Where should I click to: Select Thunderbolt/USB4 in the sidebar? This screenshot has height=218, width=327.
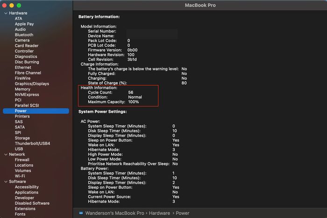32,143
